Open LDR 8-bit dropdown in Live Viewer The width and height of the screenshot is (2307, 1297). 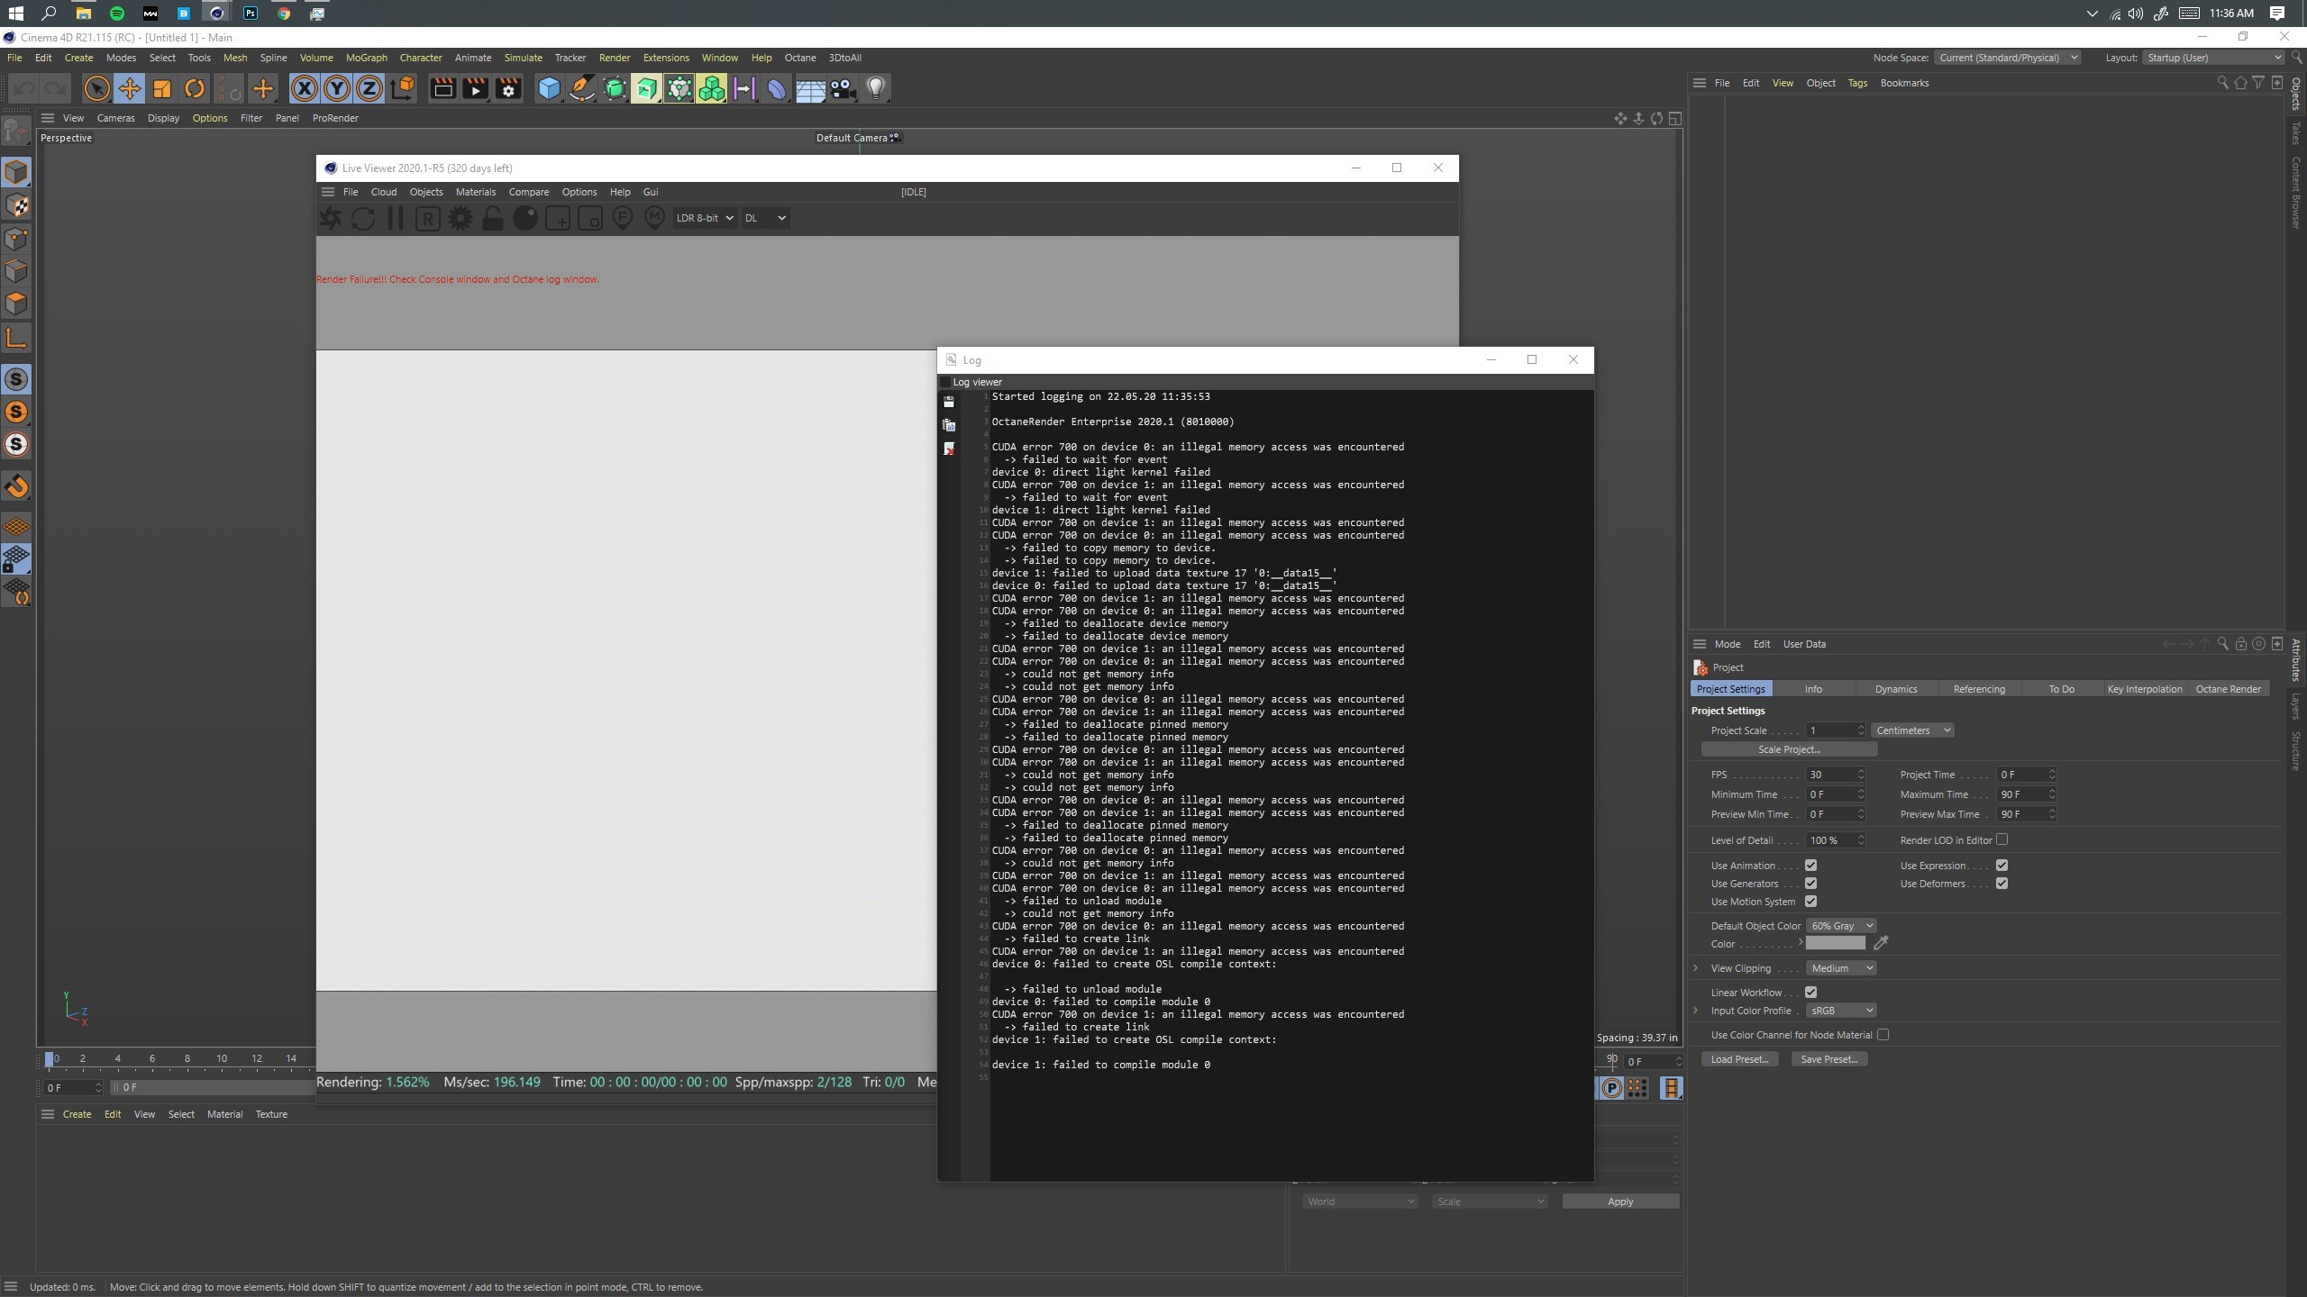click(x=705, y=218)
